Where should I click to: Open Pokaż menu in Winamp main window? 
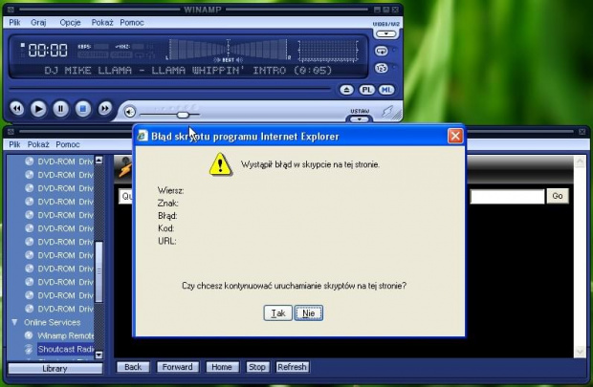[102, 23]
